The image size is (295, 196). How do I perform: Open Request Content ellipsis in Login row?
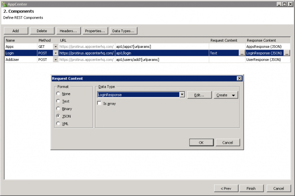[242, 53]
